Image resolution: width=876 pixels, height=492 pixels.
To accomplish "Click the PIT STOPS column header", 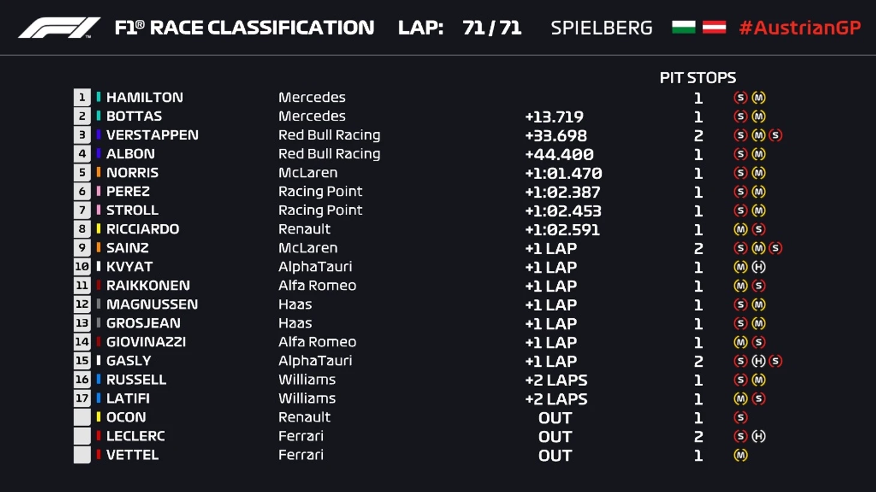I will click(698, 78).
